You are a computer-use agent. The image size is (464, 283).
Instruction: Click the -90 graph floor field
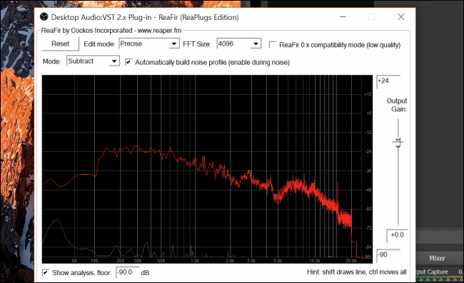pos(388,255)
